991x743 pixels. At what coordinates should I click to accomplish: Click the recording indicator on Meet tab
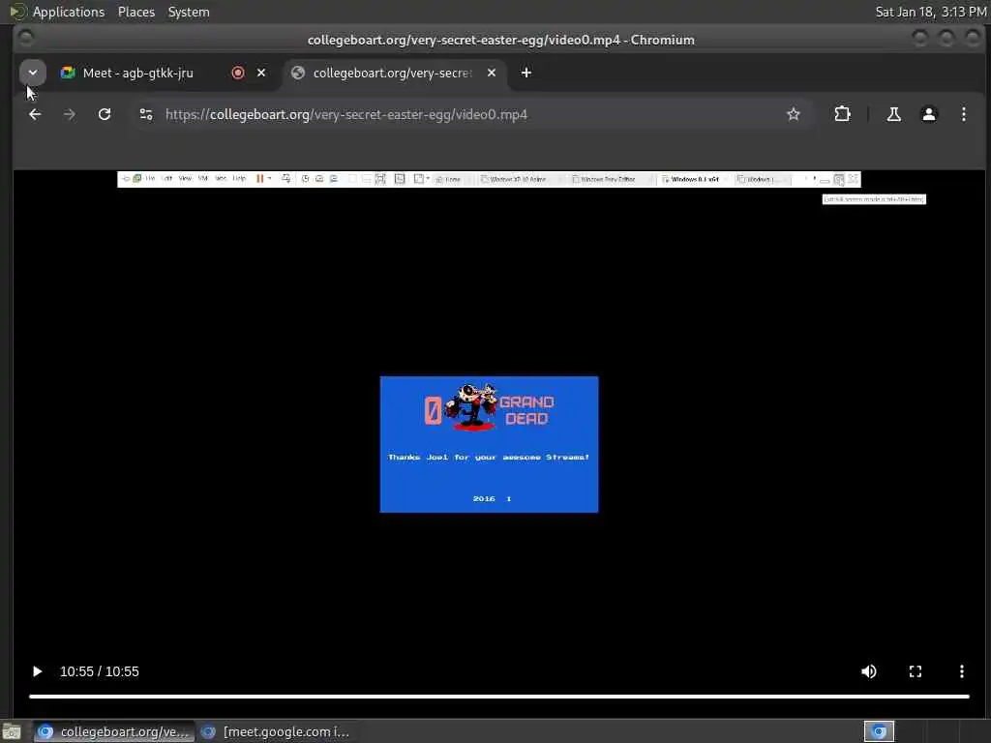(x=238, y=73)
